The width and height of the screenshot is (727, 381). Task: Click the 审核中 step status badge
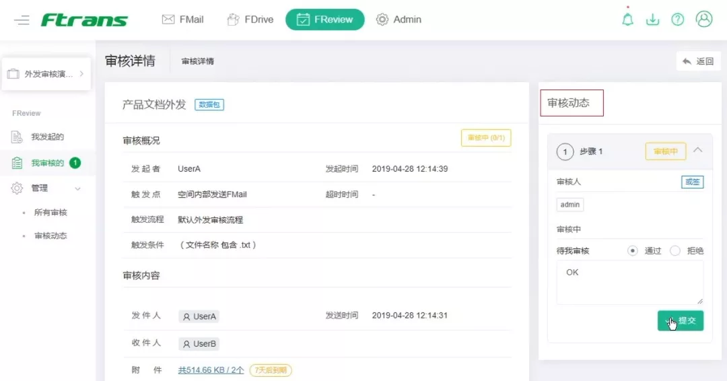click(665, 151)
